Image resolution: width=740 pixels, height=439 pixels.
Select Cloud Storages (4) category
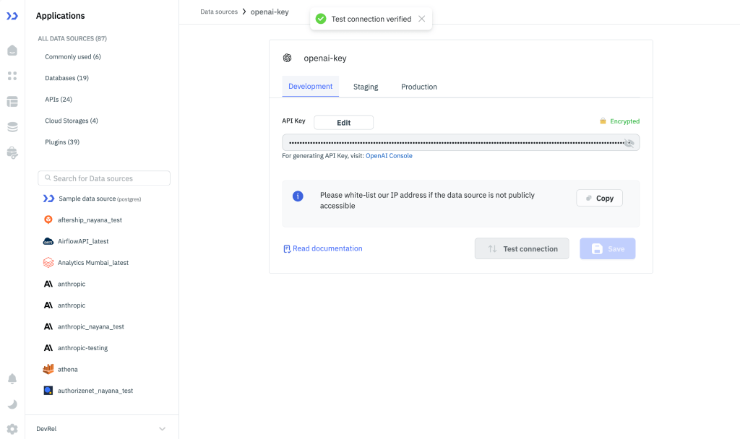(72, 121)
